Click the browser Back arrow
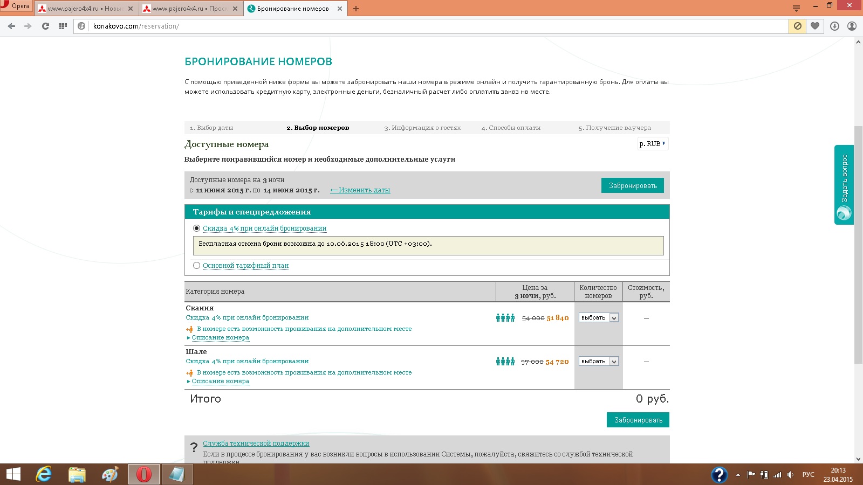This screenshot has height=485, width=863. point(11,26)
